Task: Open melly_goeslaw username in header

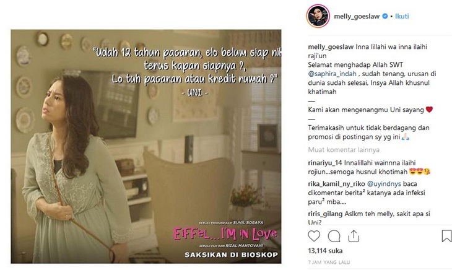Action: (357, 17)
